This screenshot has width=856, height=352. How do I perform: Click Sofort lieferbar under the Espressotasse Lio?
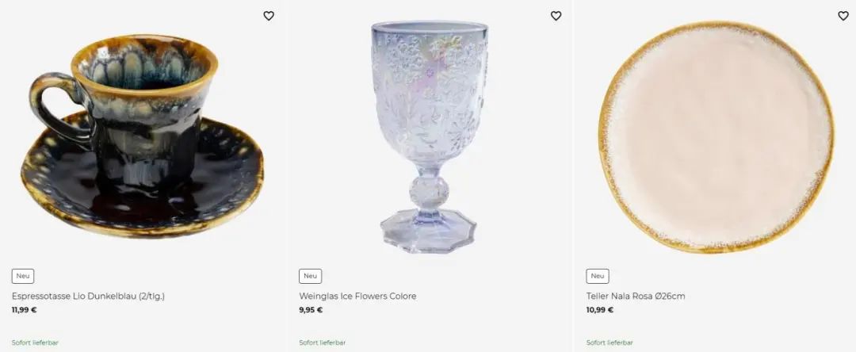[35, 342]
